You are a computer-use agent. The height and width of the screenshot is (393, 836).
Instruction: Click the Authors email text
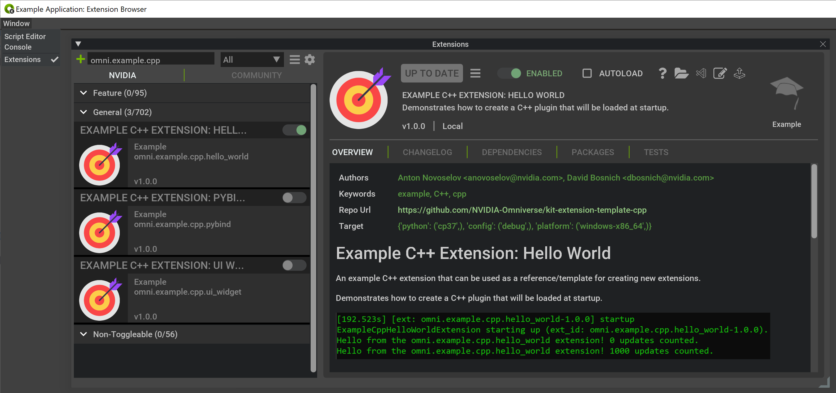(x=555, y=178)
